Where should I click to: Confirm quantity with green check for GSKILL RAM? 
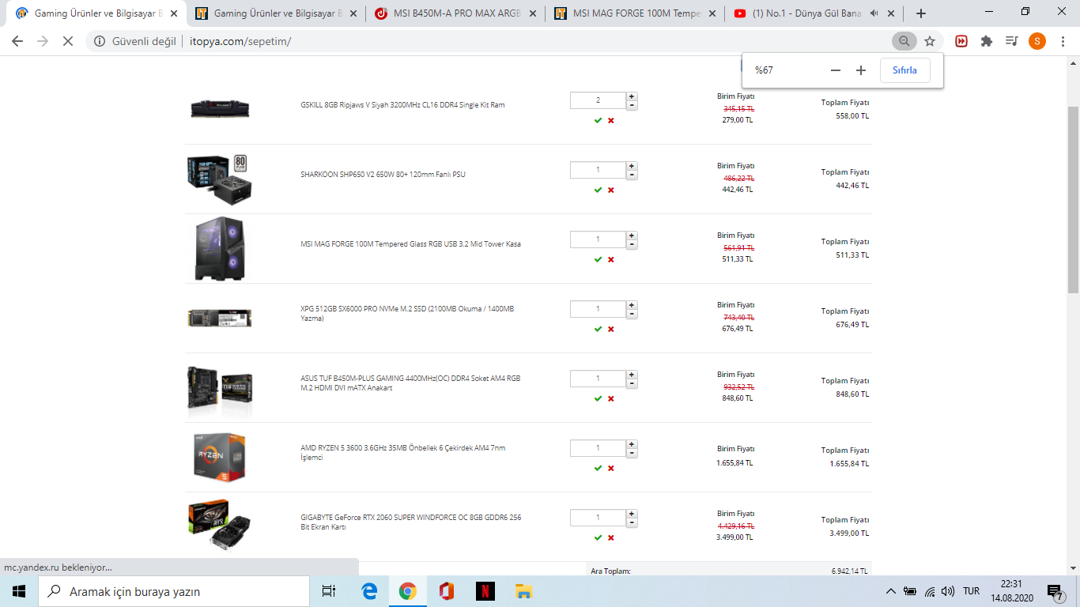coord(599,120)
